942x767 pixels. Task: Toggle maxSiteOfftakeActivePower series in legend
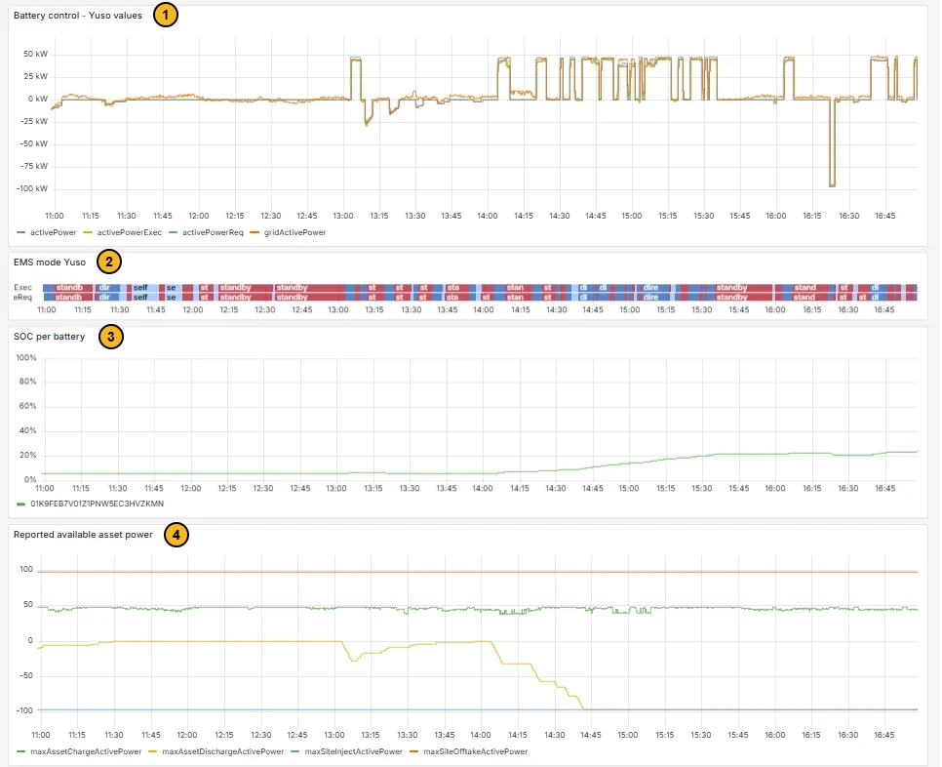[x=475, y=751]
